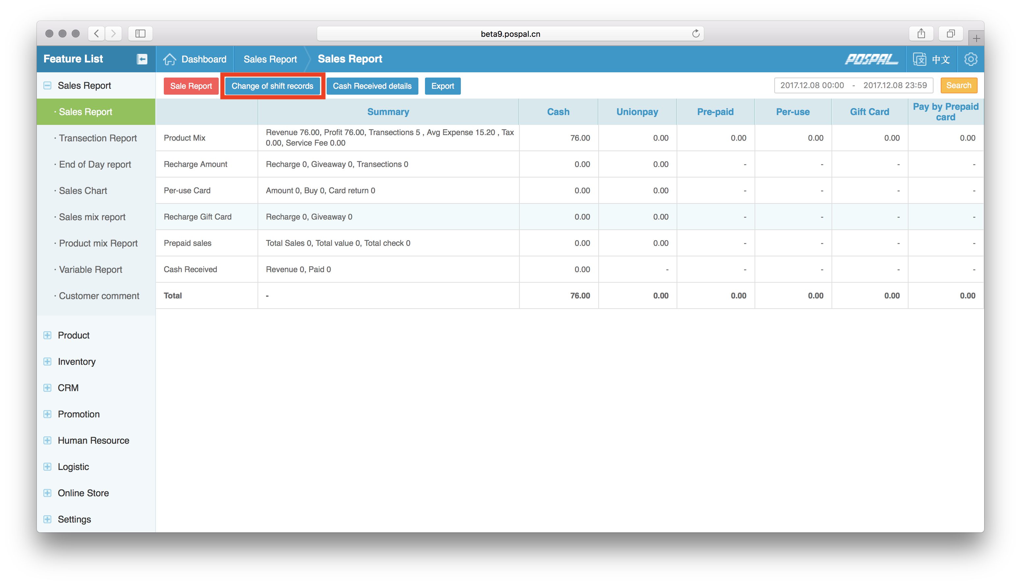Click the Dashboard home icon
The height and width of the screenshot is (585, 1021).
click(170, 59)
